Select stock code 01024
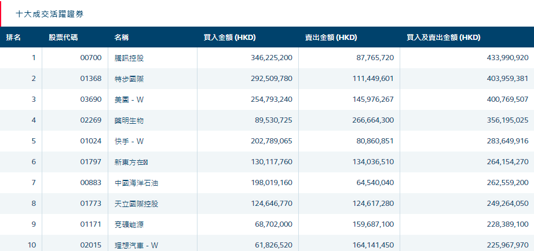 91,141
